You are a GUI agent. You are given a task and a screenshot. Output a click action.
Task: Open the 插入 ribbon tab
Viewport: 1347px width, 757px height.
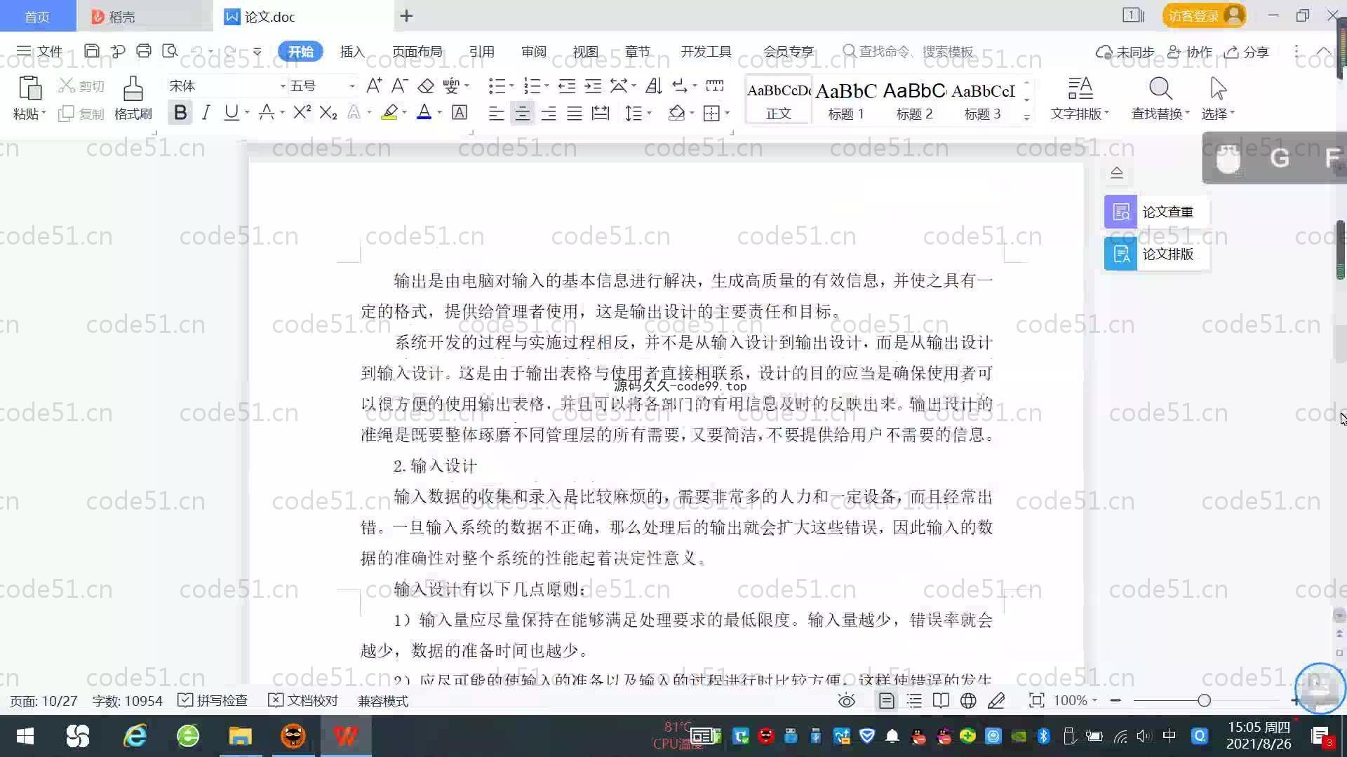(x=352, y=51)
